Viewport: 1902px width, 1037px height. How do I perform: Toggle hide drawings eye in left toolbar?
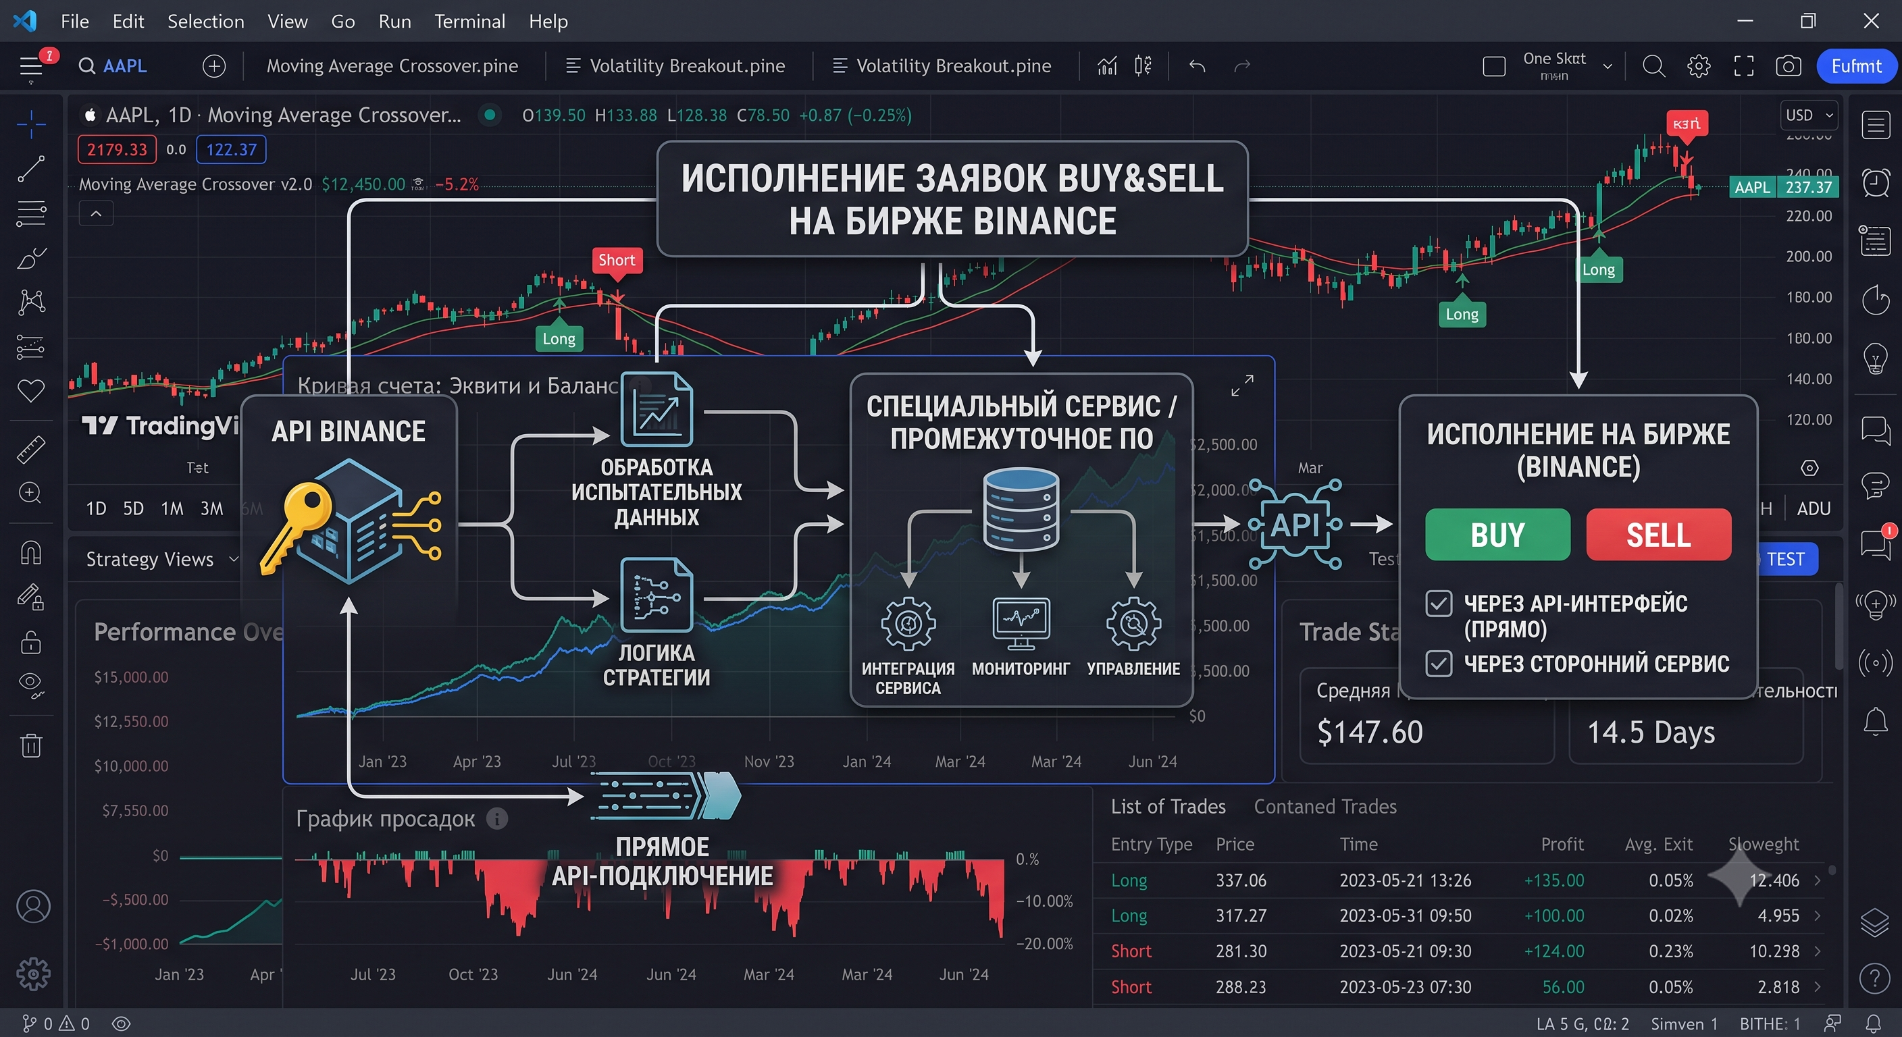tap(31, 685)
